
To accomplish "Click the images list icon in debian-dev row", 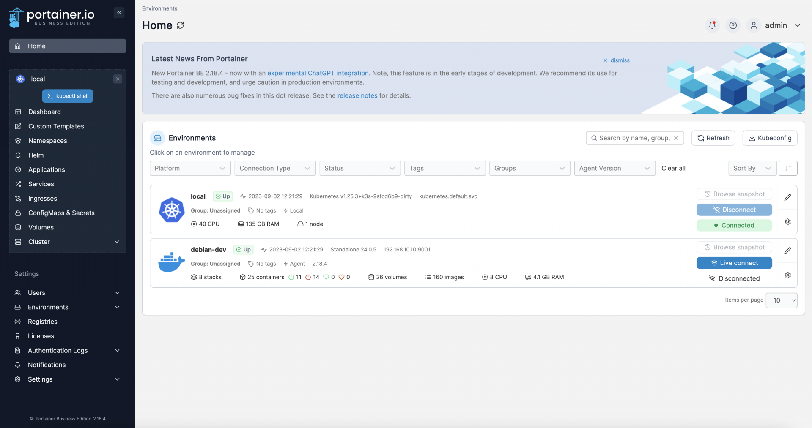I will 428,277.
